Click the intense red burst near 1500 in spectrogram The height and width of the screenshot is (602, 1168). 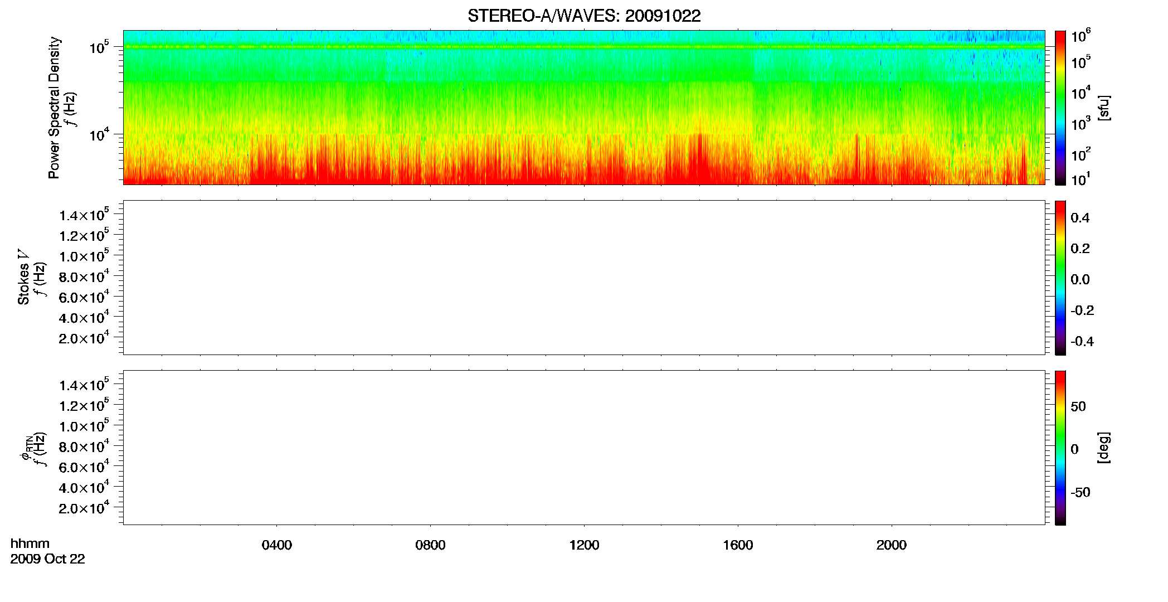coord(699,159)
